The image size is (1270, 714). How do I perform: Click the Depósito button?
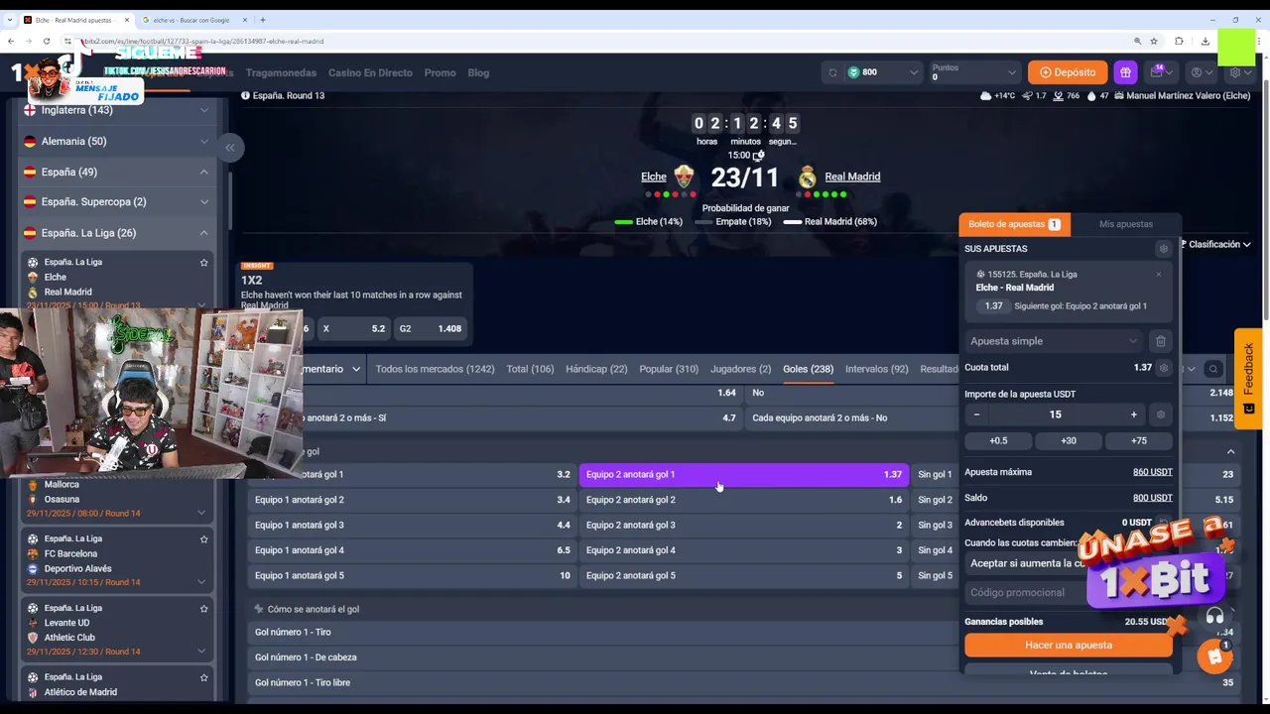[1068, 72]
